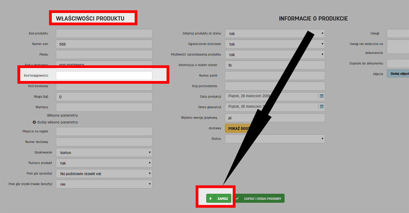Open the Status dropdown
Image resolution: width=409 pixels, height=213 pixels.
(x=275, y=138)
